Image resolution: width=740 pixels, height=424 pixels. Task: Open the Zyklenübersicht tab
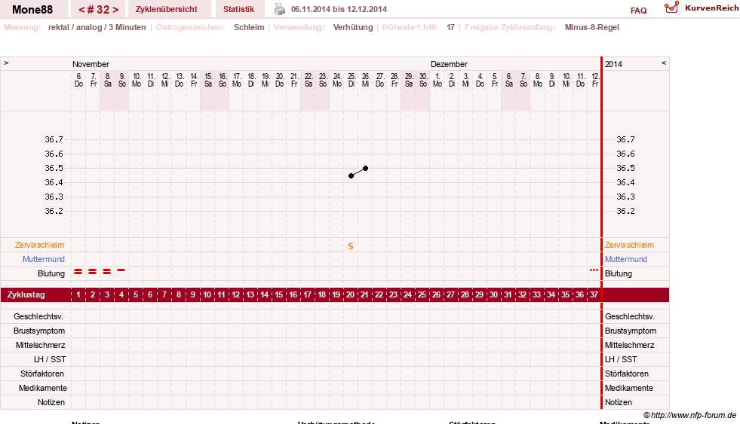click(167, 9)
